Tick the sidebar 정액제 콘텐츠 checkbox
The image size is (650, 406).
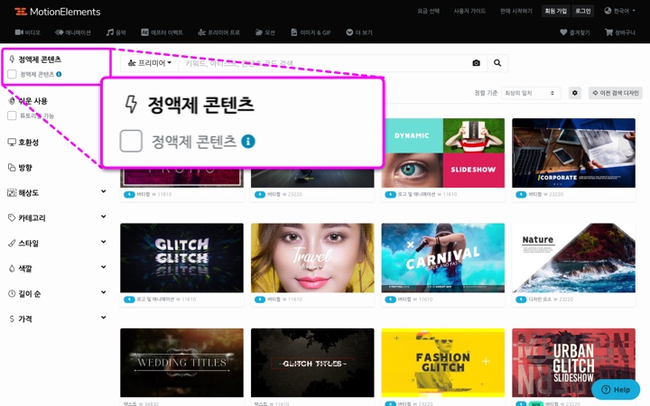12,74
